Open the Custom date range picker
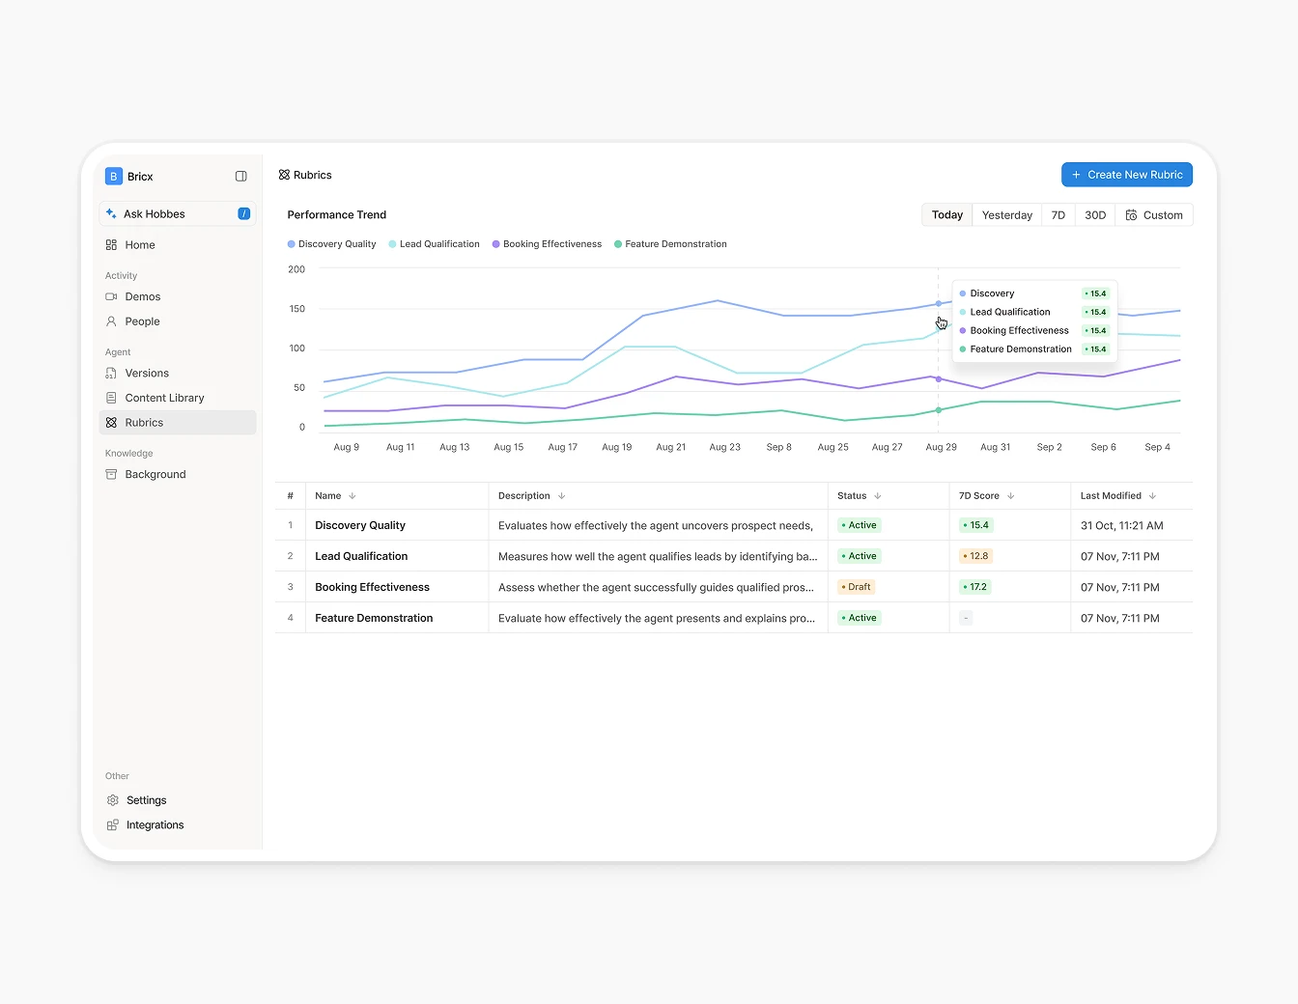This screenshot has height=1004, width=1298. point(1155,214)
